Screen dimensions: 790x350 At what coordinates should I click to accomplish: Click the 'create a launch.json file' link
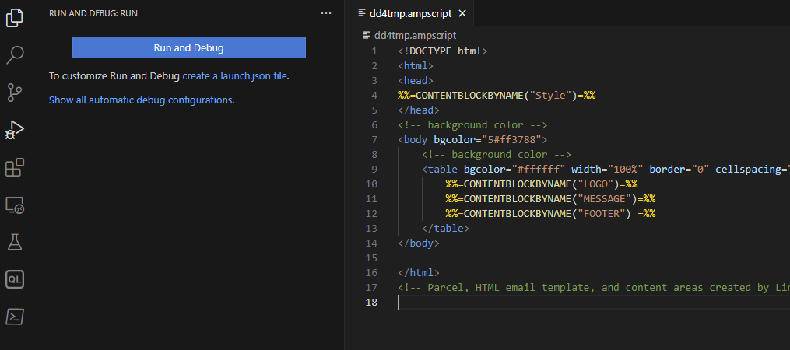pos(235,76)
